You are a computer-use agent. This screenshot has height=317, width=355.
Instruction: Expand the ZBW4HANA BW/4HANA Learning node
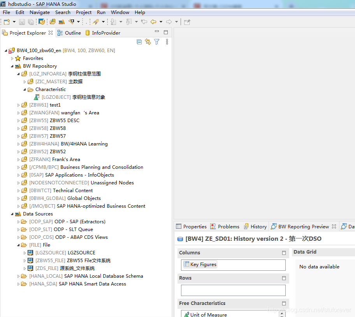click(x=19, y=144)
